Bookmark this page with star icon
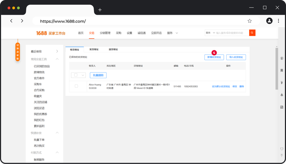Screen dimensions: 286x164 tap(250, 21)
